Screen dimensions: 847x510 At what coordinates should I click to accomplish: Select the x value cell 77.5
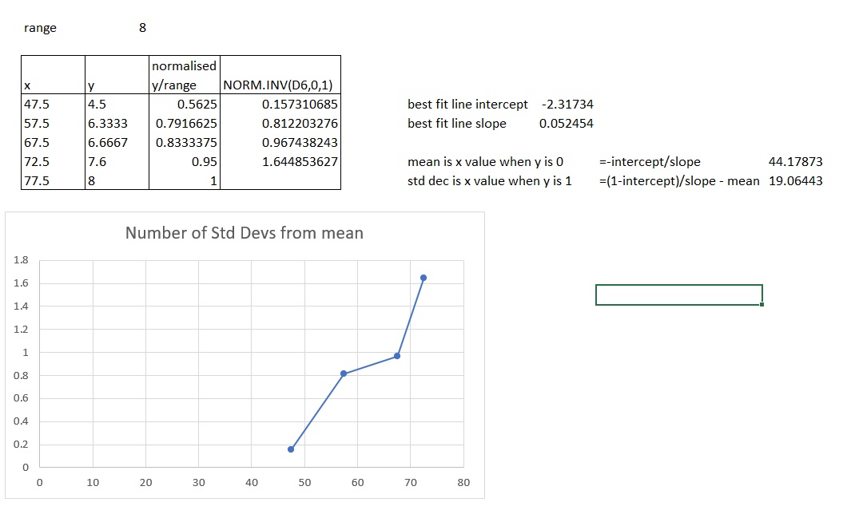[x=38, y=180]
